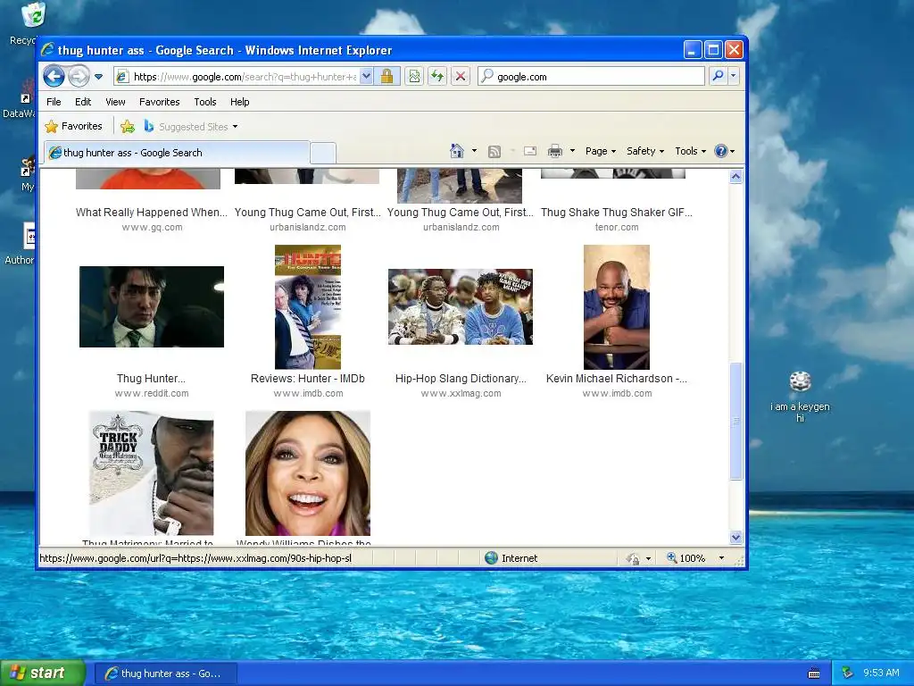This screenshot has width=914, height=686.
Task: Click the Trick Daddy album thumbnail
Action: pos(152,473)
